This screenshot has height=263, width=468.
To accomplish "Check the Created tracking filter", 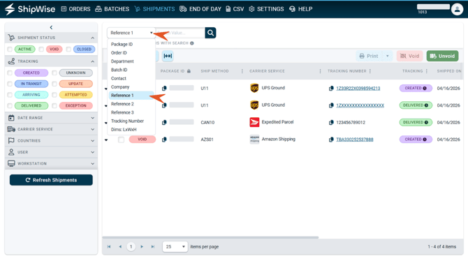I will coord(10,73).
